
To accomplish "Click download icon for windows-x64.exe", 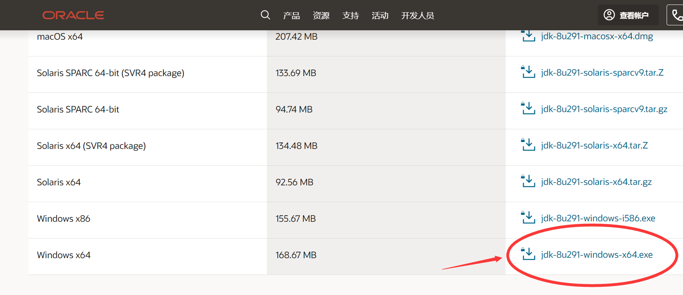I will pyautogui.click(x=528, y=254).
